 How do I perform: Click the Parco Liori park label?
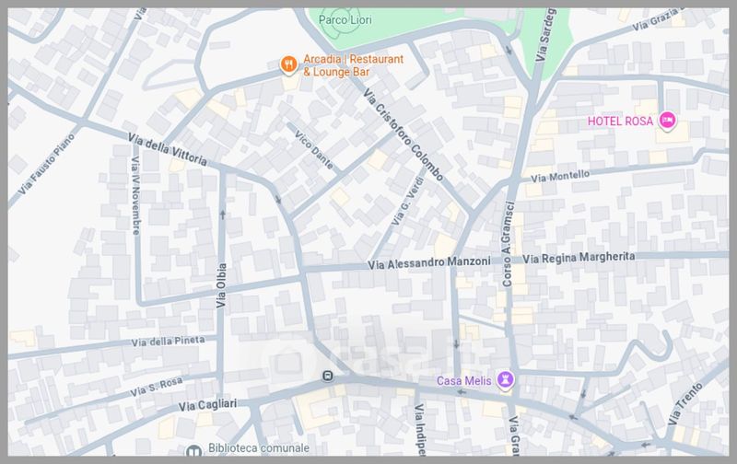click(345, 19)
